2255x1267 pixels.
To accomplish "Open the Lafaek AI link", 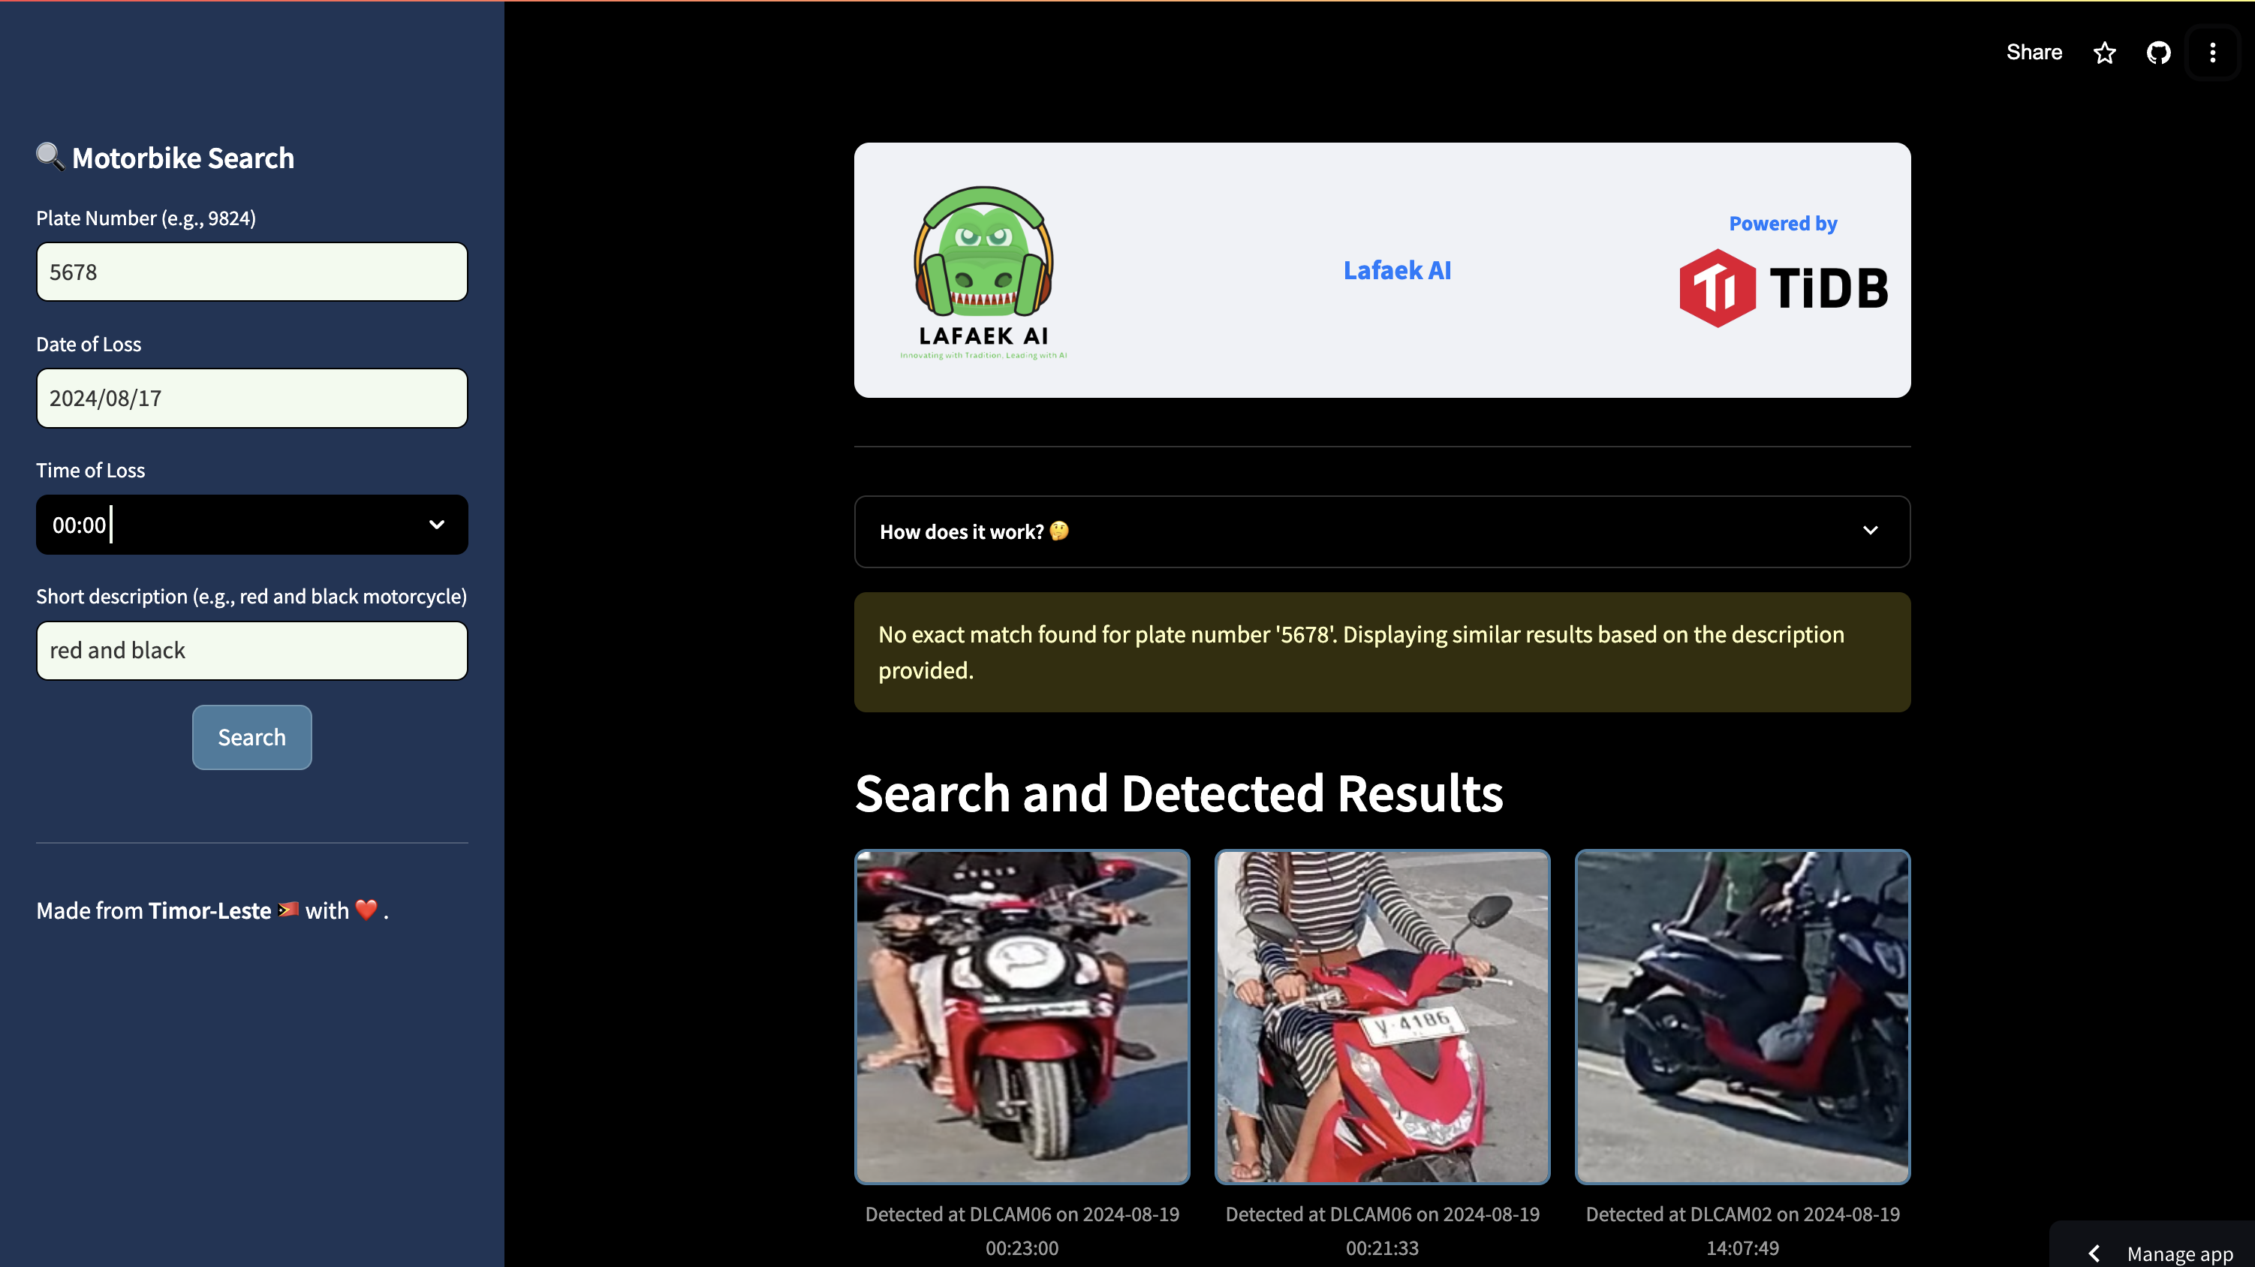I will tap(1397, 270).
